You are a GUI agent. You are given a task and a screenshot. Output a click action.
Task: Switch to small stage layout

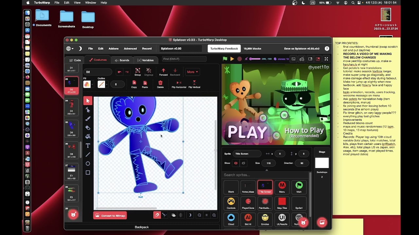click(310, 59)
